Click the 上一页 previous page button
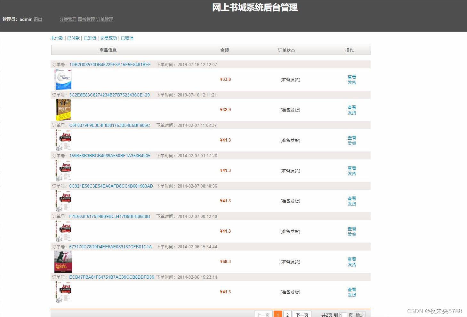This screenshot has height=317, width=467. (x=263, y=314)
